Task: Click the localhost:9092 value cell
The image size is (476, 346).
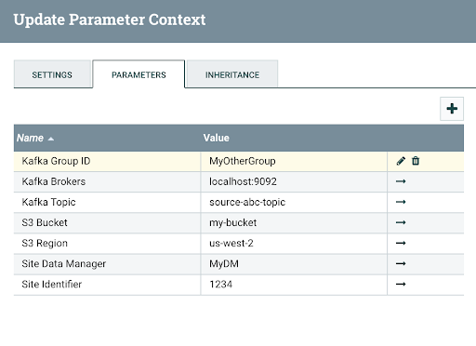Action: coord(294,181)
